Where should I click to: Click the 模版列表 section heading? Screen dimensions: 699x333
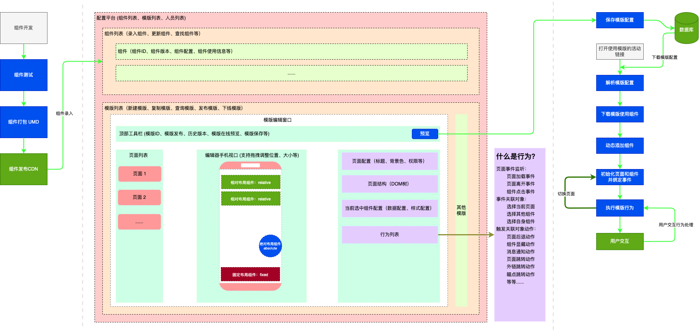point(174,108)
